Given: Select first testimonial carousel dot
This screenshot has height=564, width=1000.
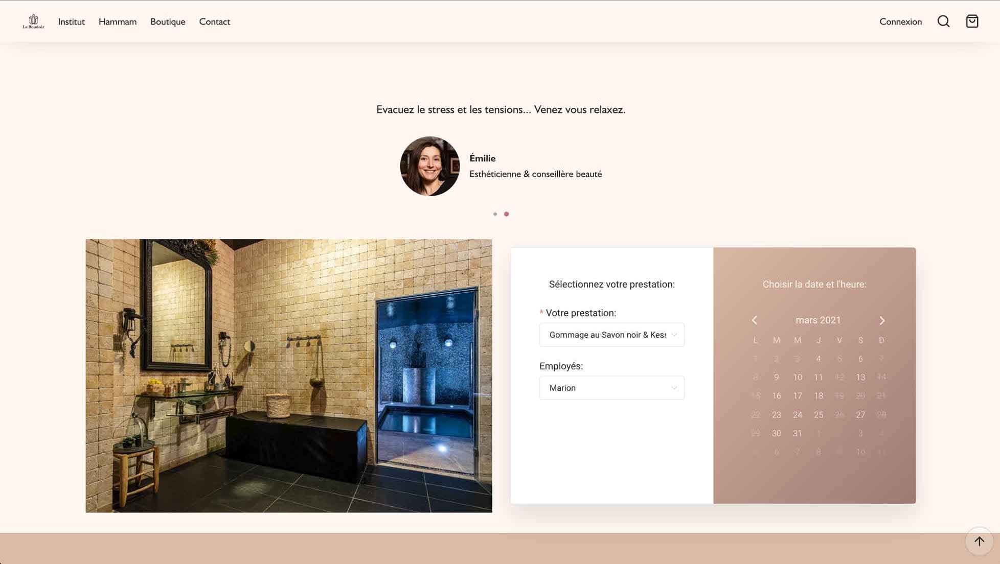Looking at the screenshot, I should coord(495,214).
